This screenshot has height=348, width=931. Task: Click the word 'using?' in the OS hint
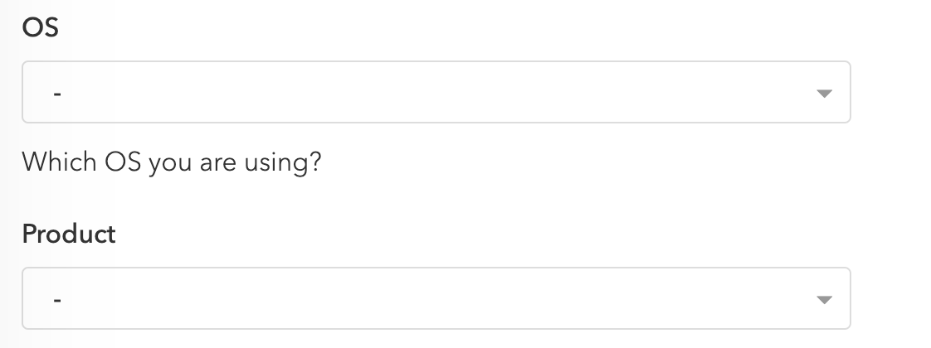point(283,163)
